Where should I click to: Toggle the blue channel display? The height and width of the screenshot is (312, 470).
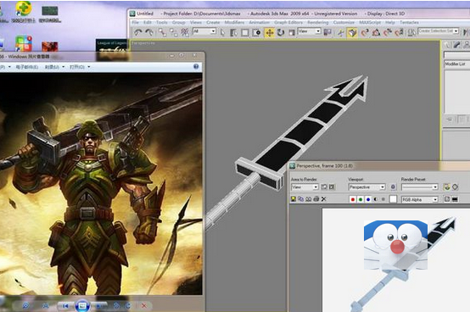368,199
